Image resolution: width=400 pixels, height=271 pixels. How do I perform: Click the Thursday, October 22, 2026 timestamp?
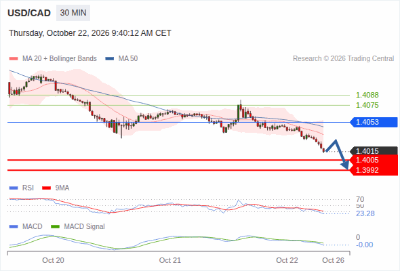click(90, 33)
